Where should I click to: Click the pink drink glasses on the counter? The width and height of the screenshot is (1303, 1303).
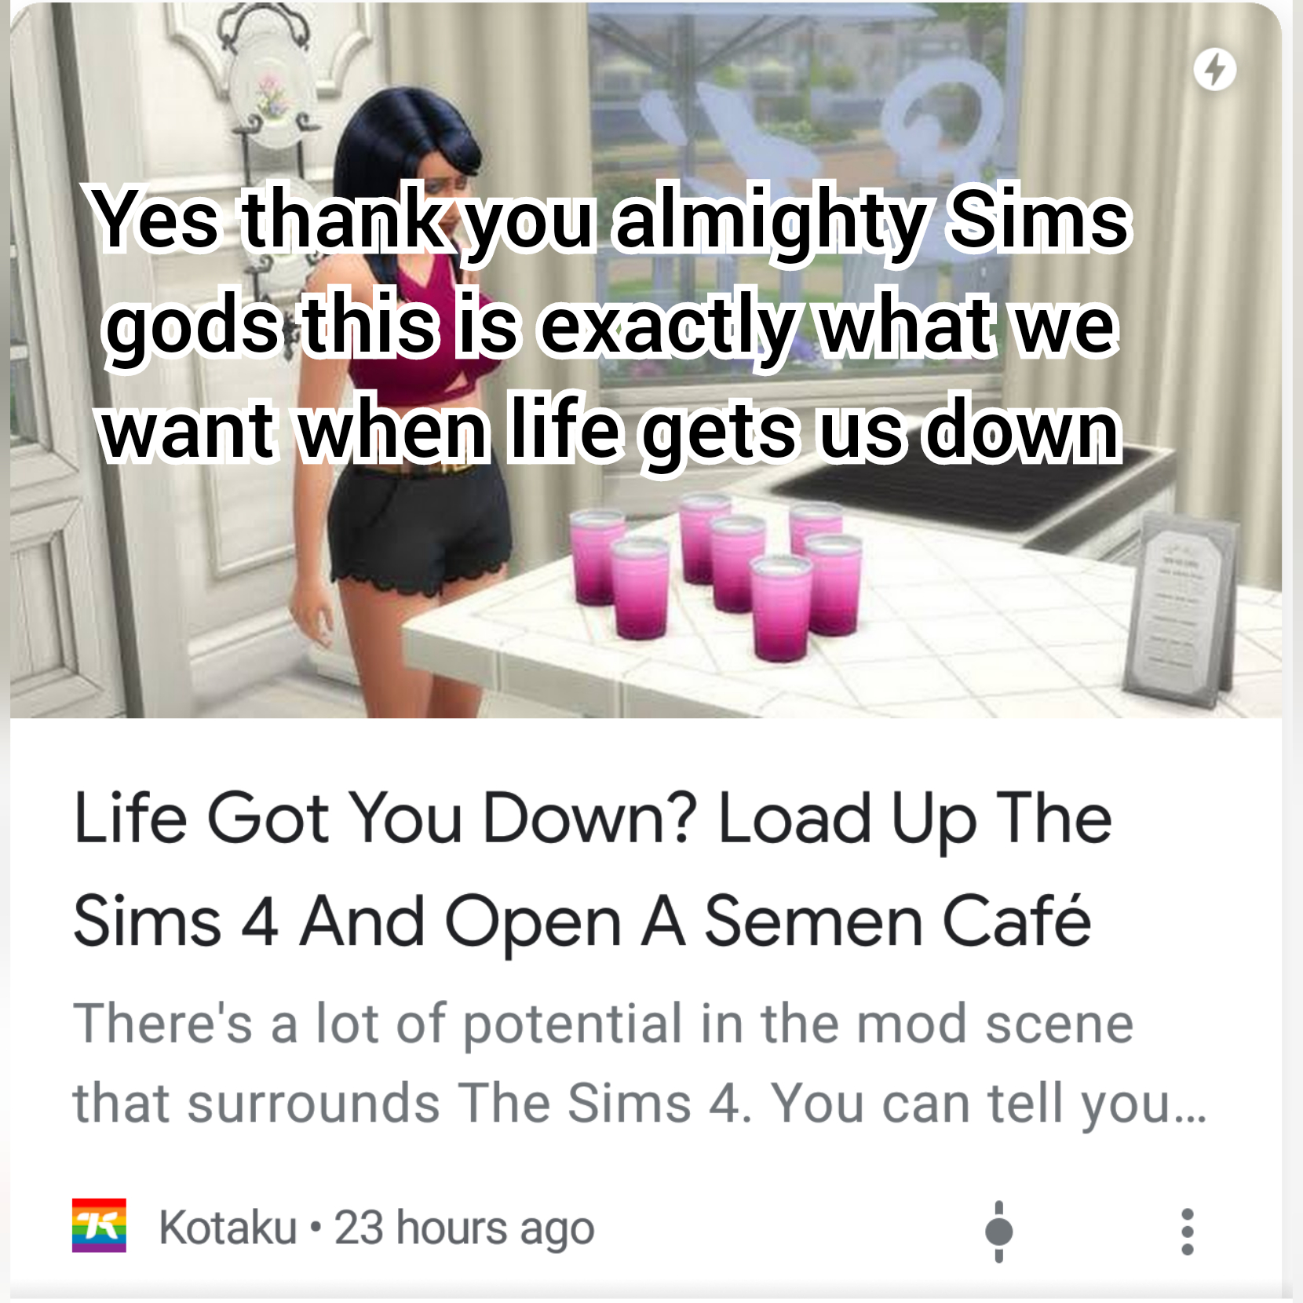716,576
